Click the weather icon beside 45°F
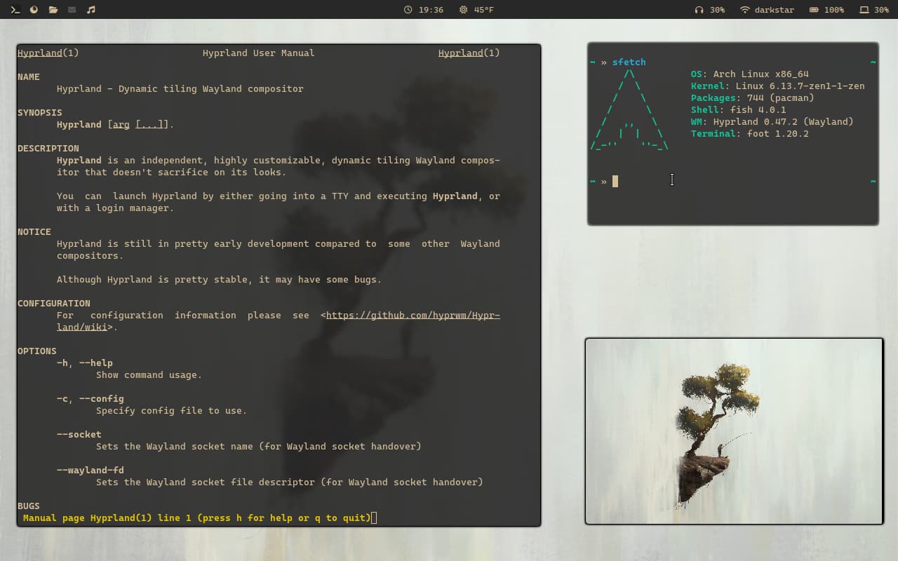The height and width of the screenshot is (561, 898). point(463,10)
